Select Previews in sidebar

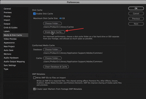click(x=8, y=13)
